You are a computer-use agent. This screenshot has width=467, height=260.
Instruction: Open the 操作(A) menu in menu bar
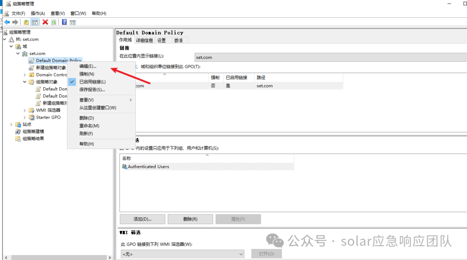38,13
